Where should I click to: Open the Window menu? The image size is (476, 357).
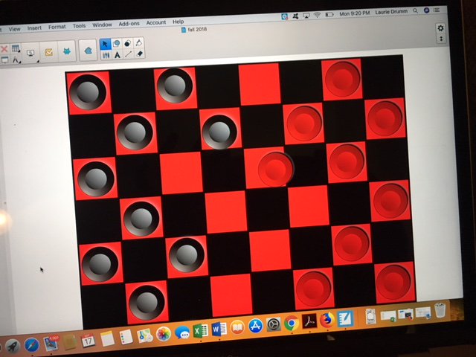click(102, 25)
